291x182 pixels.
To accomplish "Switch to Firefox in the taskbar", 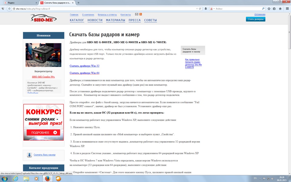I will pyautogui.click(x=48, y=179).
